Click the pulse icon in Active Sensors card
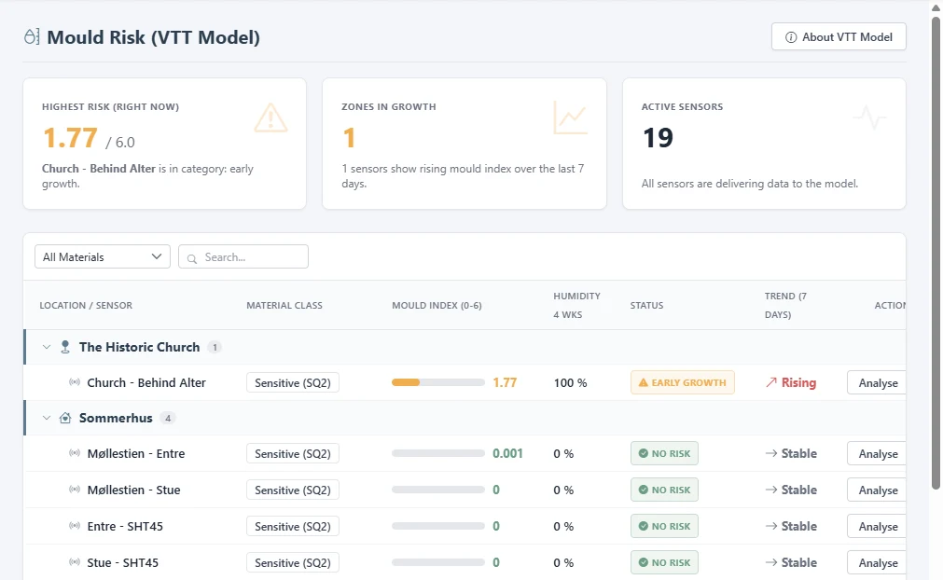The image size is (943, 580). point(869,117)
